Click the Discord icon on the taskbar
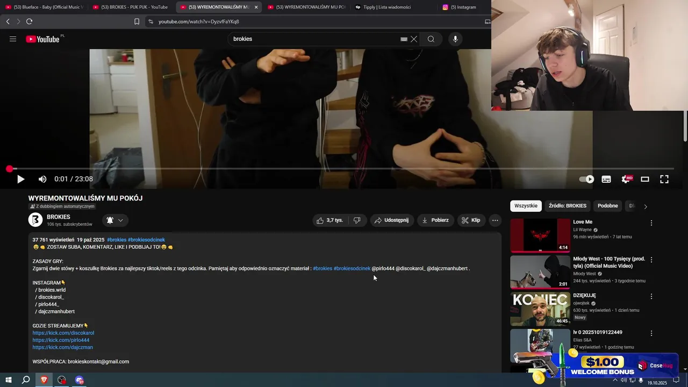 coord(80,380)
